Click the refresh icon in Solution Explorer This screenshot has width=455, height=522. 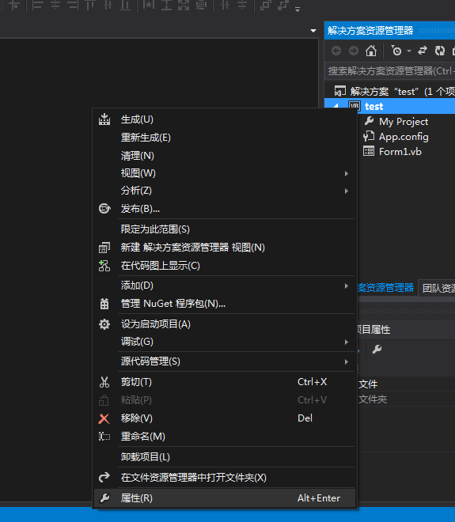pyautogui.click(x=440, y=51)
